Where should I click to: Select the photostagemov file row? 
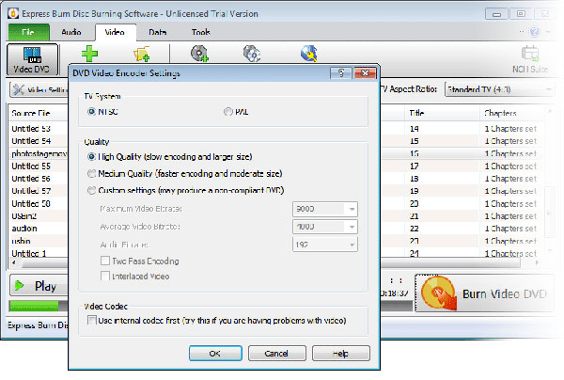tap(38, 153)
